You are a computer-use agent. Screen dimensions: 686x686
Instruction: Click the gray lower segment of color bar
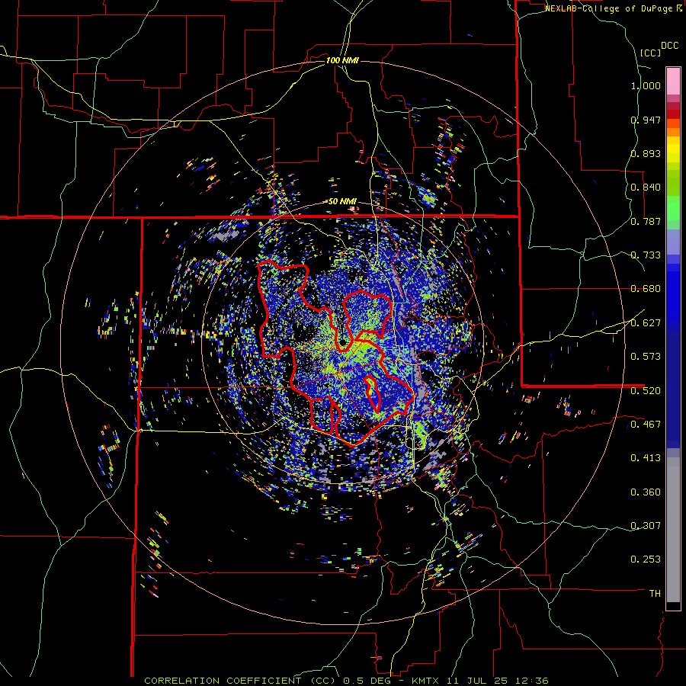[x=673, y=530]
